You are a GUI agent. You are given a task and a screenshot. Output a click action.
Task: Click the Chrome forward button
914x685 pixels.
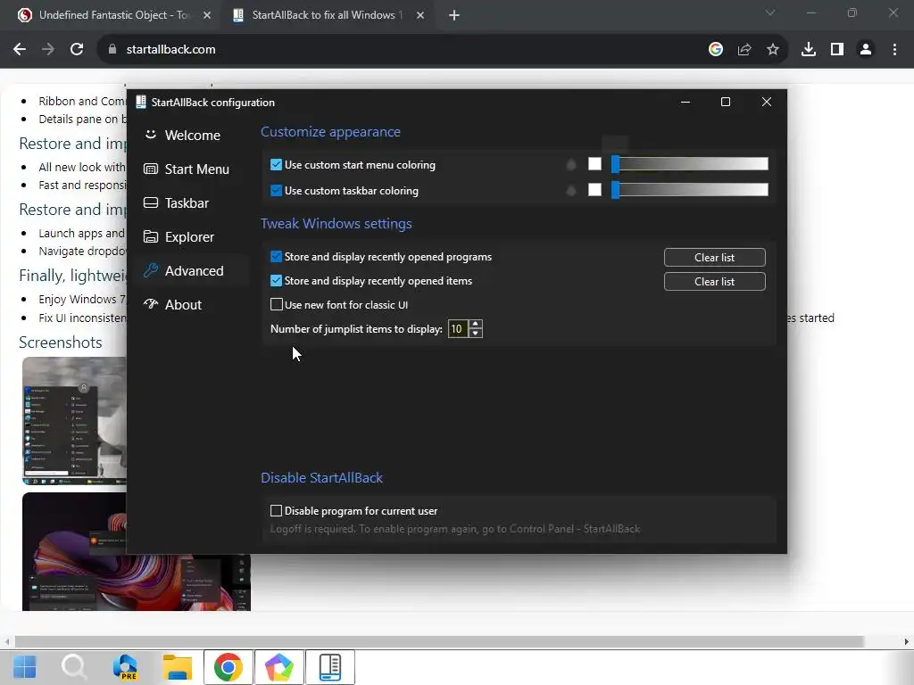pos(48,50)
